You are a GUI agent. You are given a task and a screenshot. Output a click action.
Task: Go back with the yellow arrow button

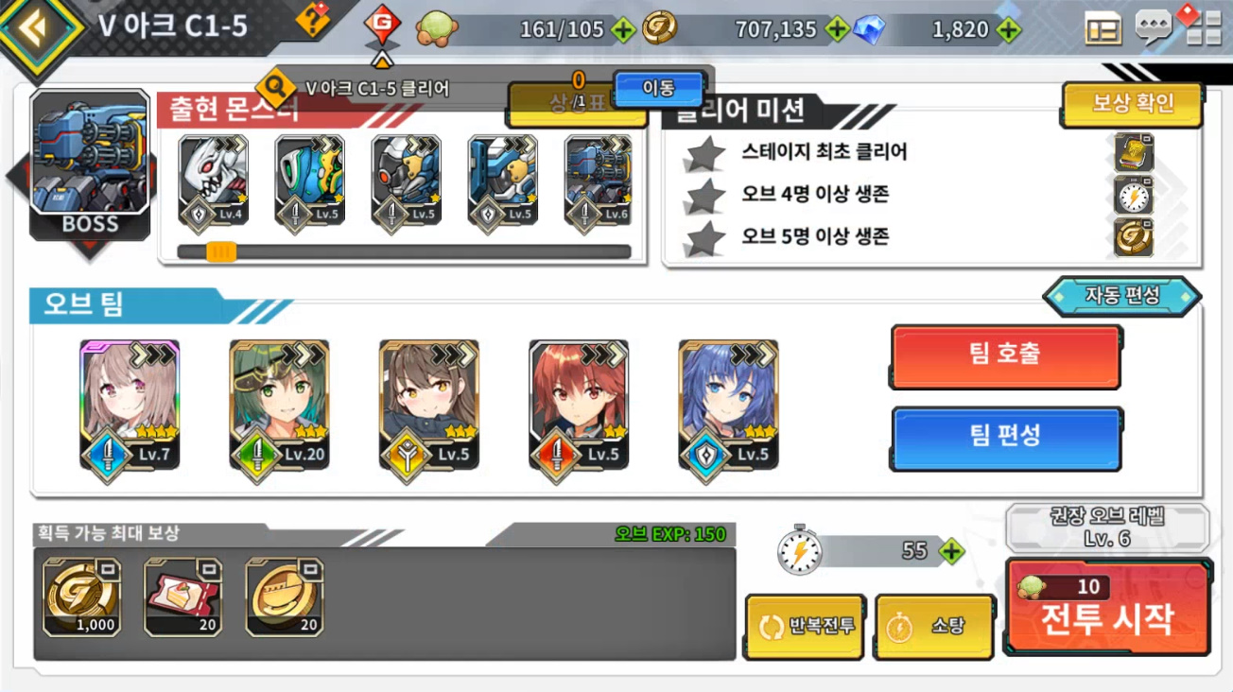tap(36, 28)
